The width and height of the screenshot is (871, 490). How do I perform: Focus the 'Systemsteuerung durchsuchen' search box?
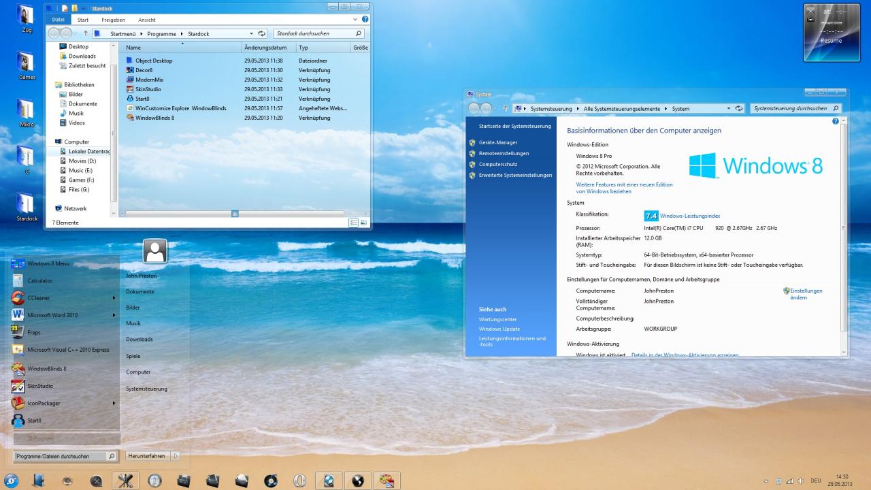coord(795,108)
